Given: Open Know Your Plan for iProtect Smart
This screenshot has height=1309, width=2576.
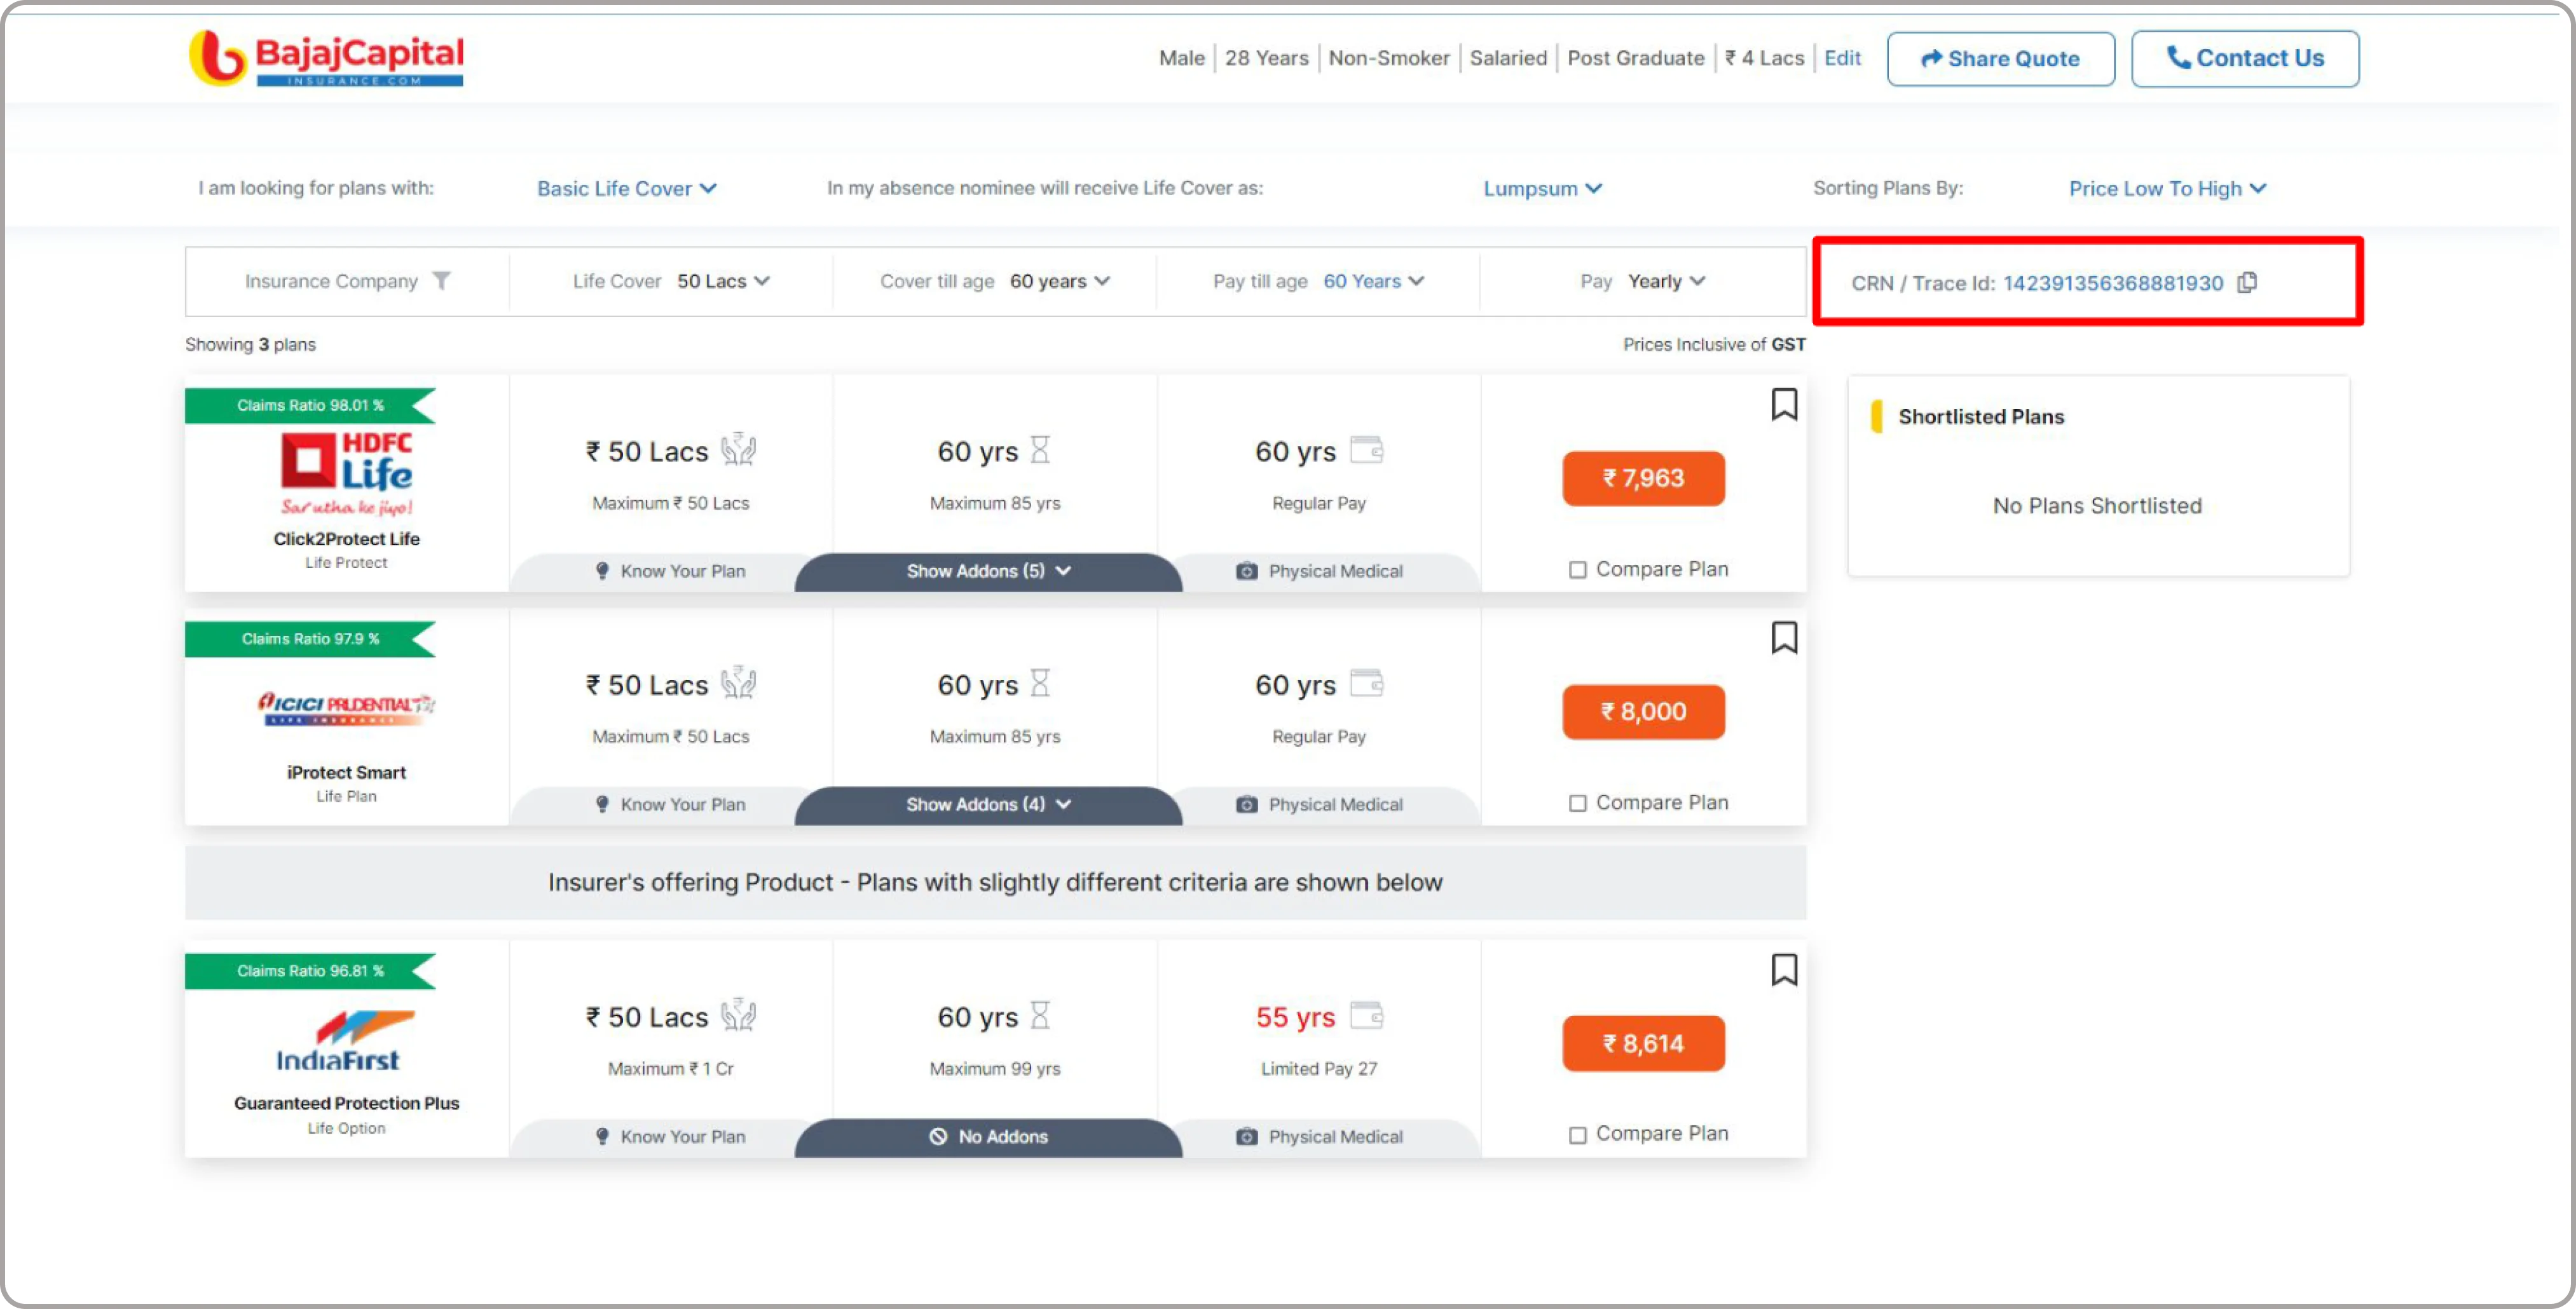Looking at the screenshot, I should [670, 804].
